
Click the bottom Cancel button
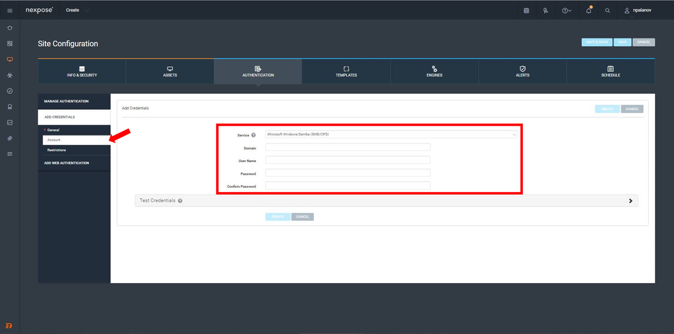(x=302, y=217)
